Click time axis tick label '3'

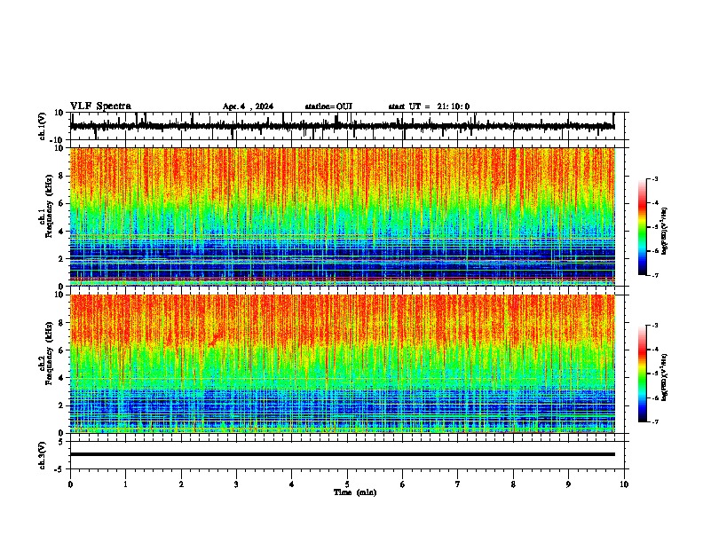[x=236, y=484]
